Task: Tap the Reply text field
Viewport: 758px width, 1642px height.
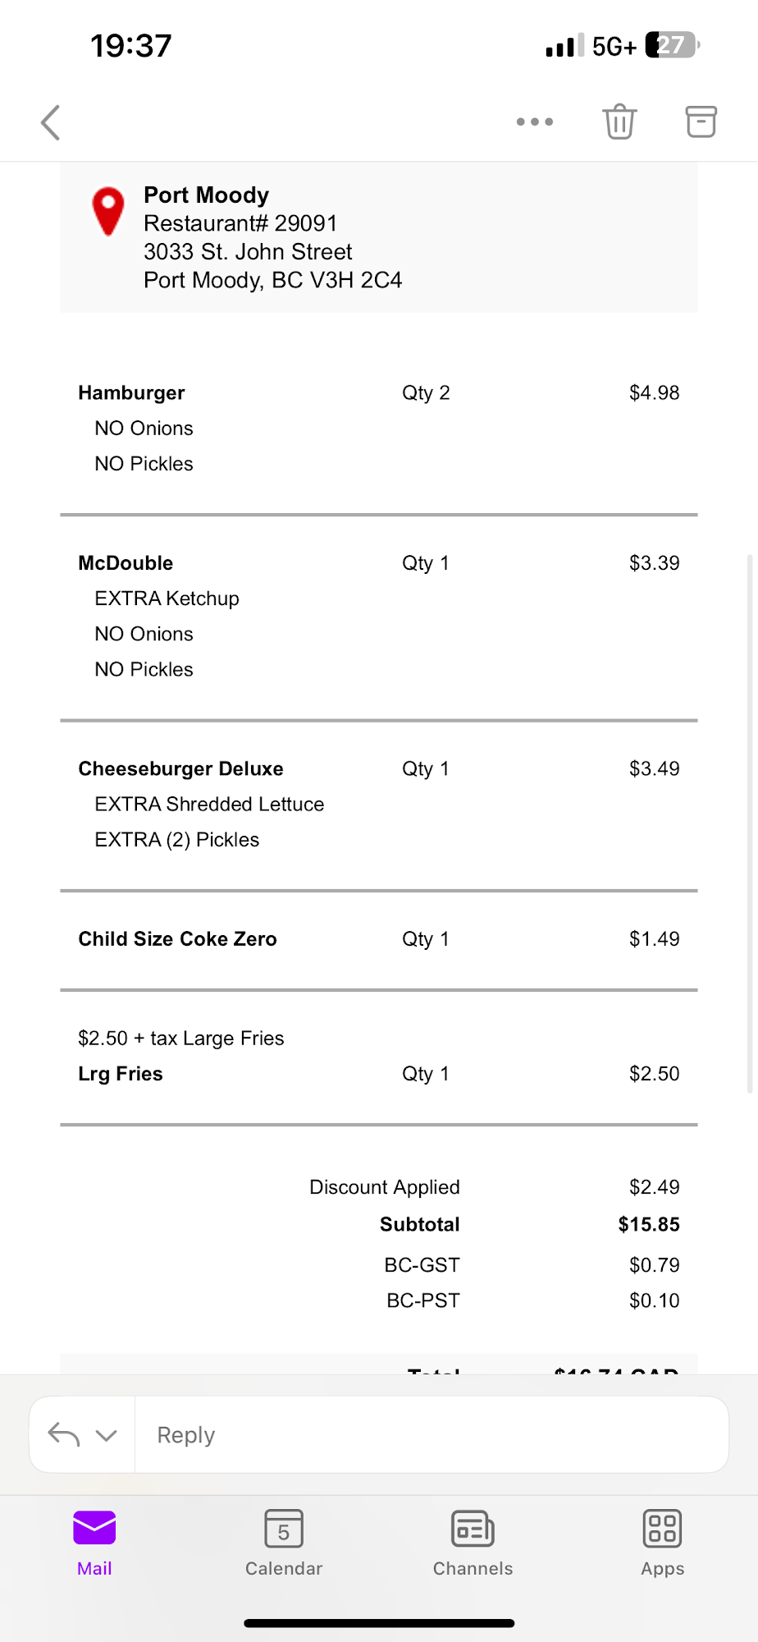Action: pos(431,1434)
